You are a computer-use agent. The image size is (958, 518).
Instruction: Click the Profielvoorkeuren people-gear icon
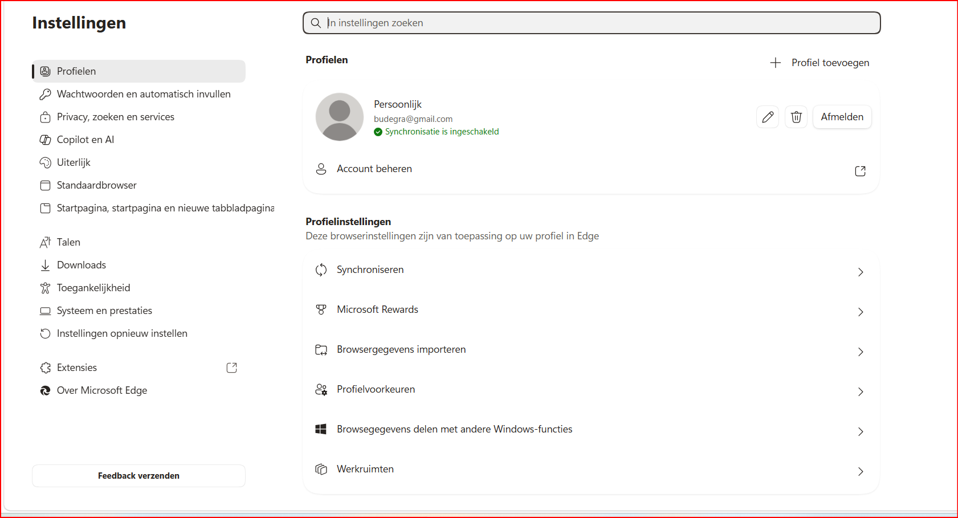321,389
